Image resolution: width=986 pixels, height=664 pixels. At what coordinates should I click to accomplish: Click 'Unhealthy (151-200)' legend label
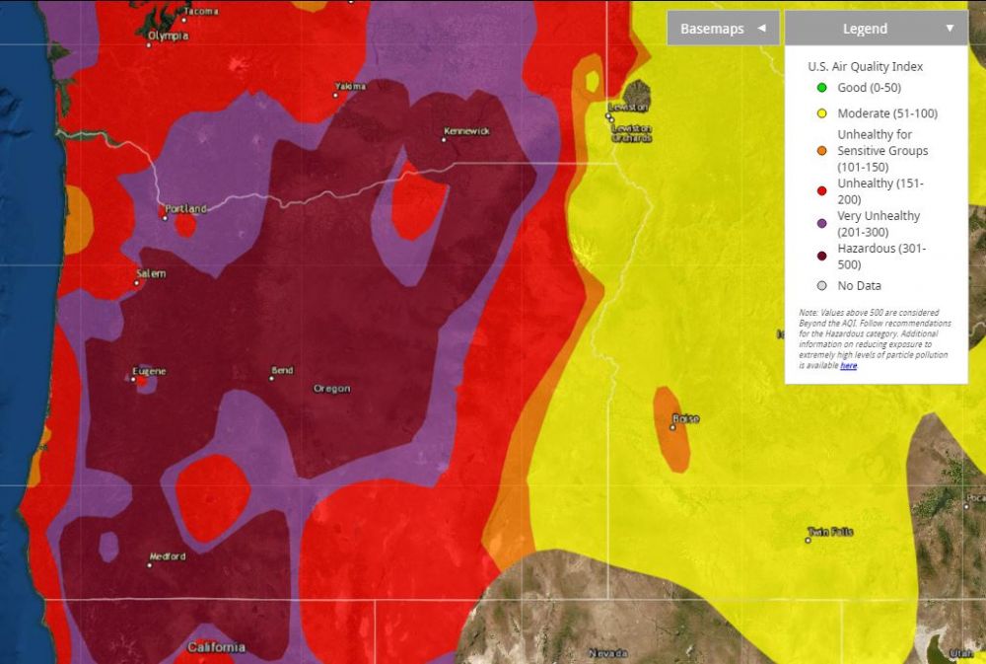pyautogui.click(x=880, y=191)
